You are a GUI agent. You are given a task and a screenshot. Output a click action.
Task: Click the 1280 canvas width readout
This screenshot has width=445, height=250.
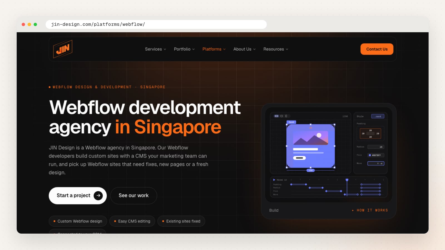tap(345, 116)
